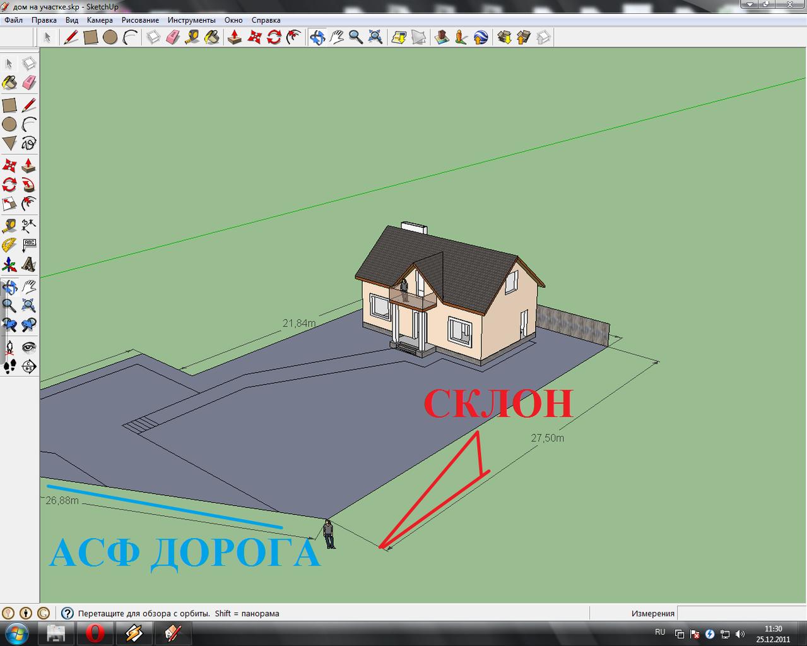Open the Камера menu

tap(100, 20)
